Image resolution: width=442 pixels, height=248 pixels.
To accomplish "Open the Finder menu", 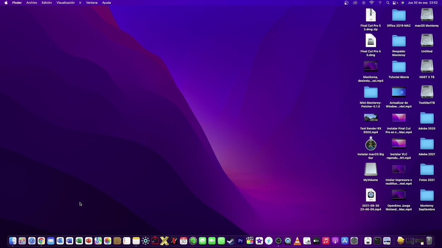I will coord(17,3).
